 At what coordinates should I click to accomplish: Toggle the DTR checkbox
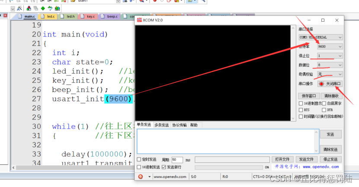[x=324, y=110]
